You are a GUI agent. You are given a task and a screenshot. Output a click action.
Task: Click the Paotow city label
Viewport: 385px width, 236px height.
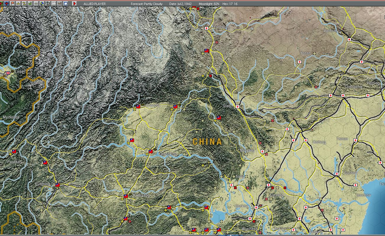click(x=330, y=31)
